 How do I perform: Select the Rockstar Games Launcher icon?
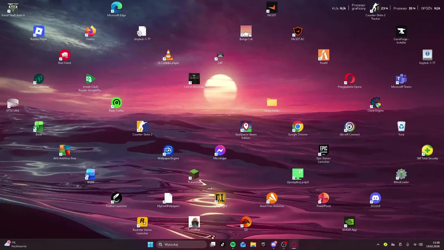(142, 225)
